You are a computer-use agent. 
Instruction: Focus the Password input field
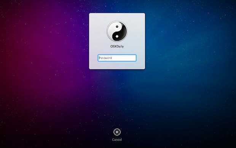117,58
